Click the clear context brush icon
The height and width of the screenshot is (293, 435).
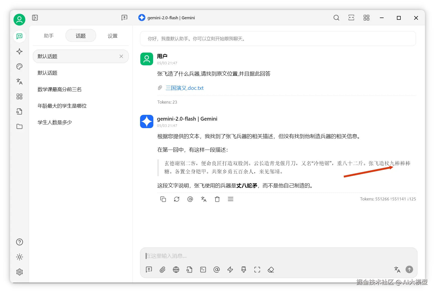coord(244,269)
